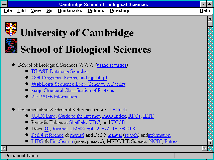The height and width of the screenshot is (160, 214).
Task: Click the horizontal scrollbar left arrow
Action: click(x=4, y=148)
